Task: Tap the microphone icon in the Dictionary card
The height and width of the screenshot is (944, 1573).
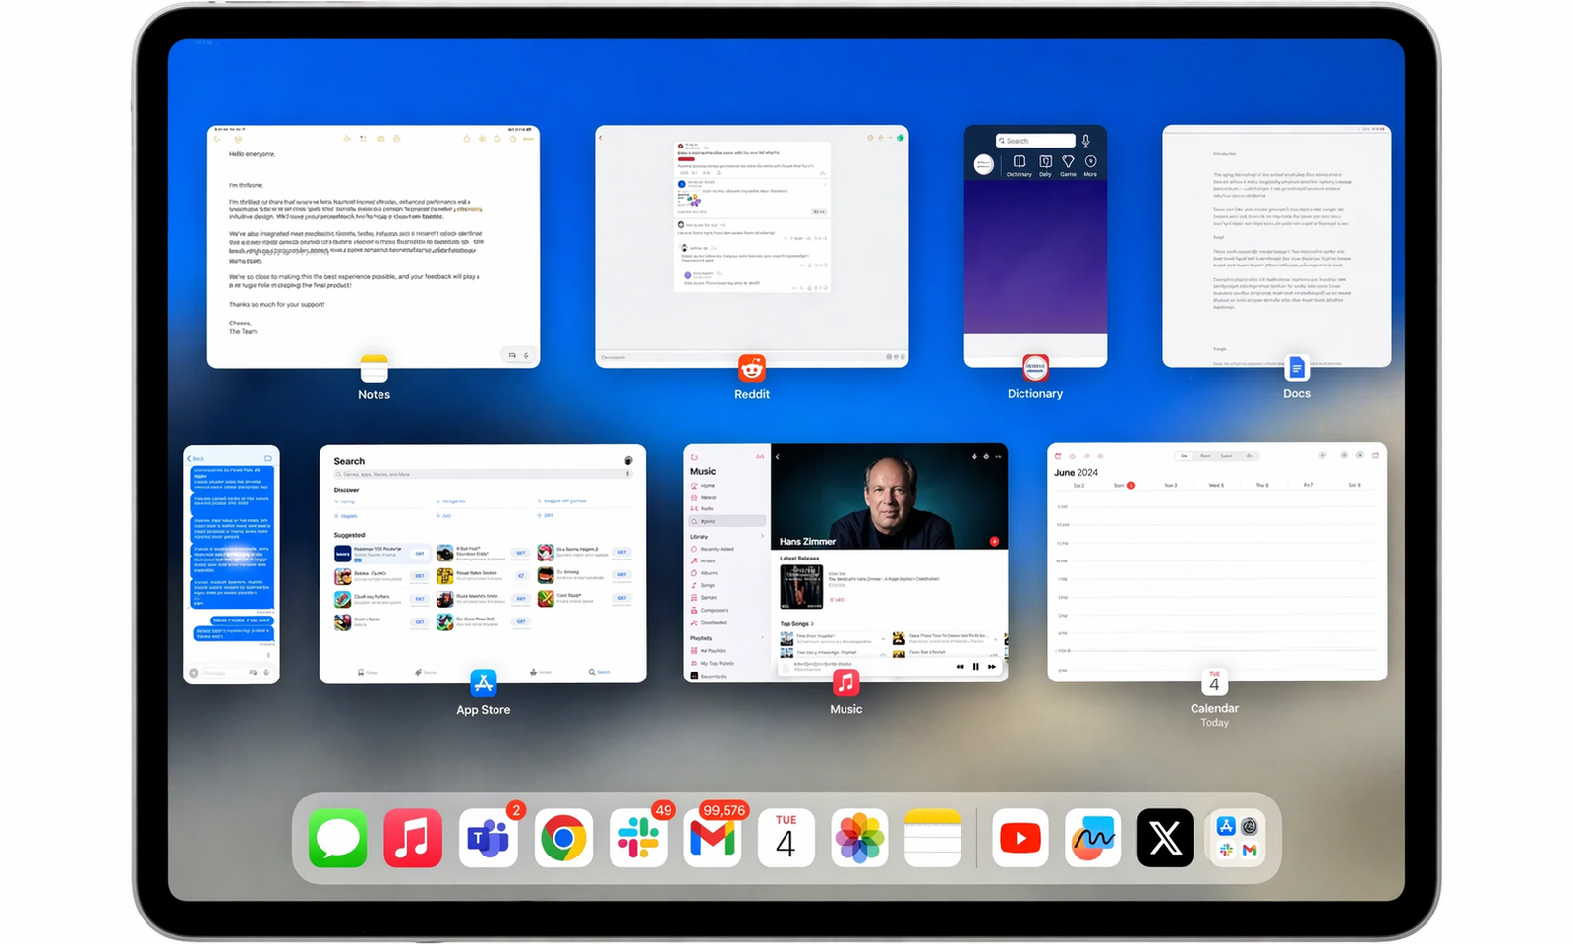Action: point(1086,141)
